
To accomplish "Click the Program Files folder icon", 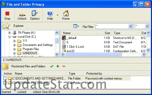I will [x=19, y=49].
